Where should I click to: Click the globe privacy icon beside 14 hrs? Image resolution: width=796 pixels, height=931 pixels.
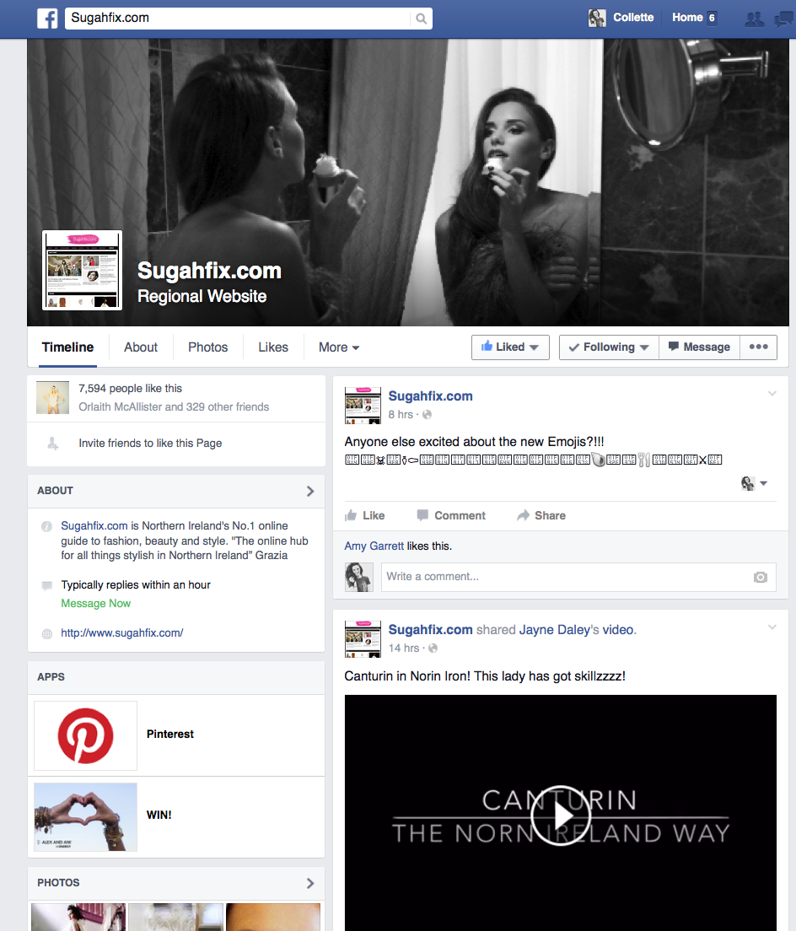tap(433, 648)
